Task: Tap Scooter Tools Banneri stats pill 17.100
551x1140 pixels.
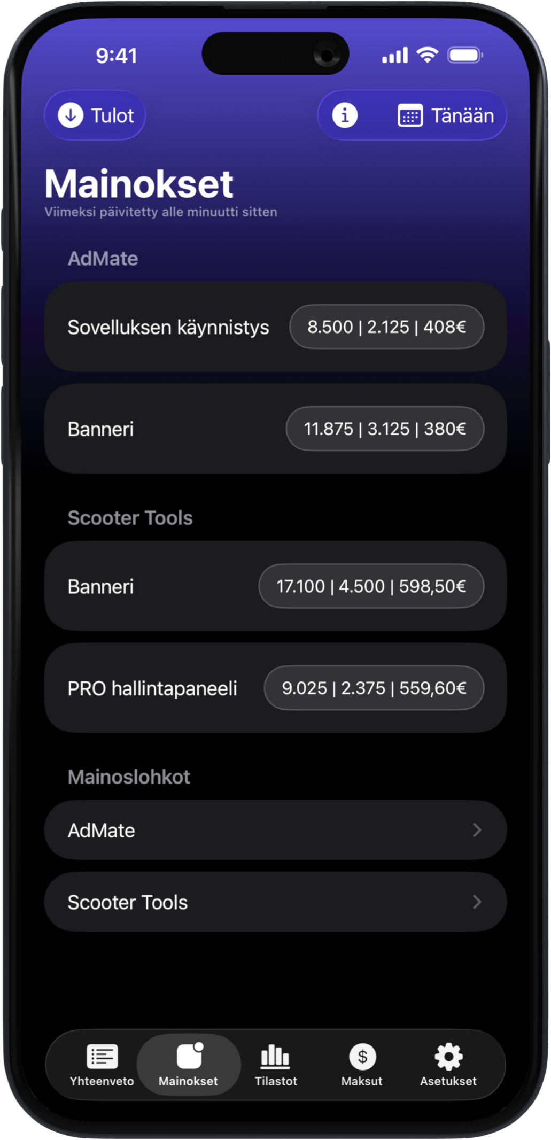Action: pos(371,586)
